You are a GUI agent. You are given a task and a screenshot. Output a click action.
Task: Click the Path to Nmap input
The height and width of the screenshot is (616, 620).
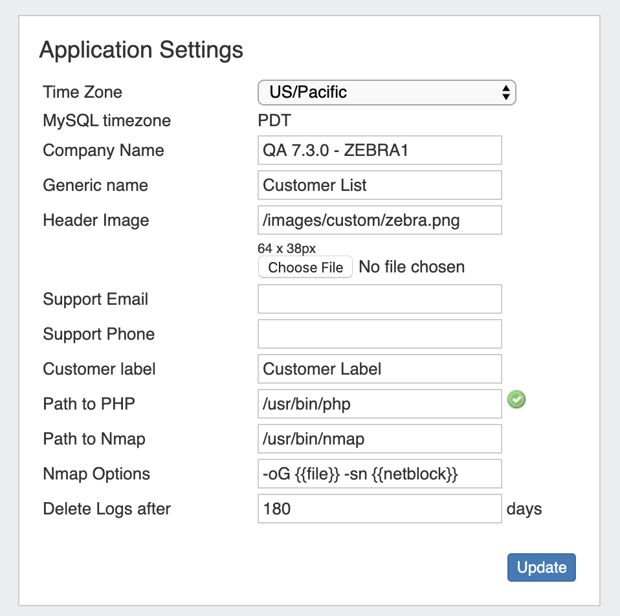coord(379,439)
